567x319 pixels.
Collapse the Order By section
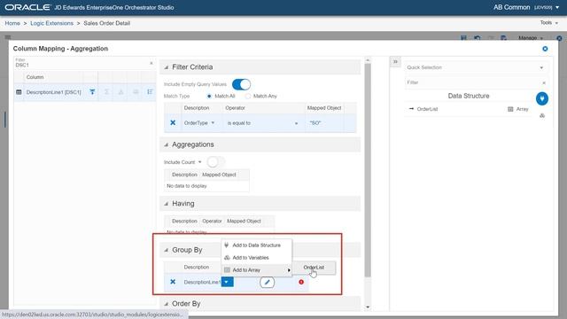pyautogui.click(x=167, y=304)
